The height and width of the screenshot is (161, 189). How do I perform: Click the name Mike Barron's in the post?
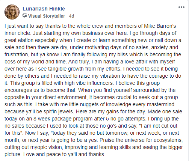[160, 26]
